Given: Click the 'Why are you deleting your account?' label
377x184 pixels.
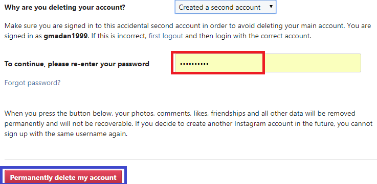Looking at the screenshot, I should coord(65,7).
